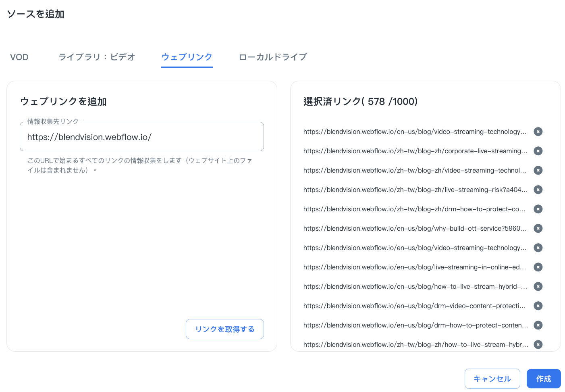The height and width of the screenshot is (392, 565).
Task: Remove the drm-video-content-protection link
Action: (538, 306)
